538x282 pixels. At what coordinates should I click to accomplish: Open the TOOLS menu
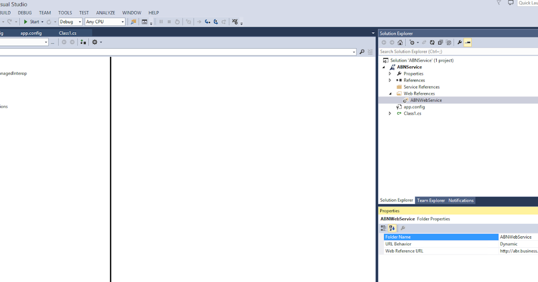[65, 13]
